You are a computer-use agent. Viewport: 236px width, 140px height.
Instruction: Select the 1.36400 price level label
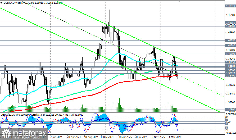click(230, 76)
